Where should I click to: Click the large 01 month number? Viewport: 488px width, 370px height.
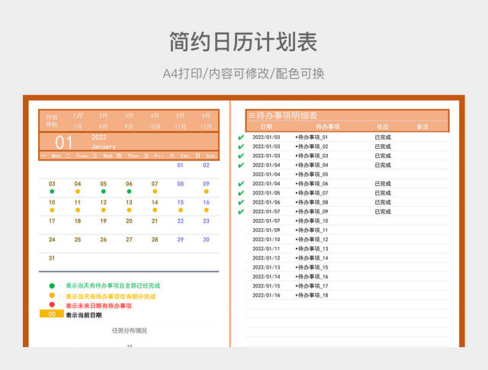(64, 143)
